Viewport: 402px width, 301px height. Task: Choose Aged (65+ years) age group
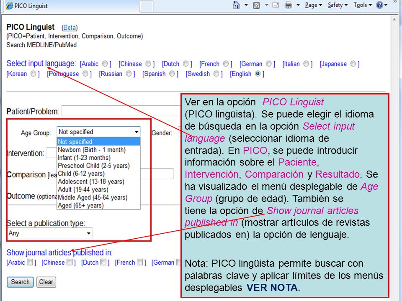[98, 205]
